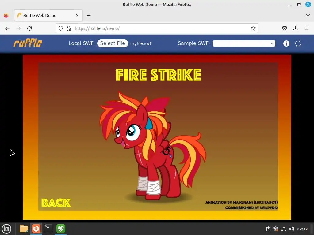
Task: Open the Files folder in the taskbar
Action: pyautogui.click(x=24, y=229)
